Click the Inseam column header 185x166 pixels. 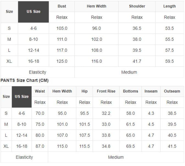coord(151,91)
